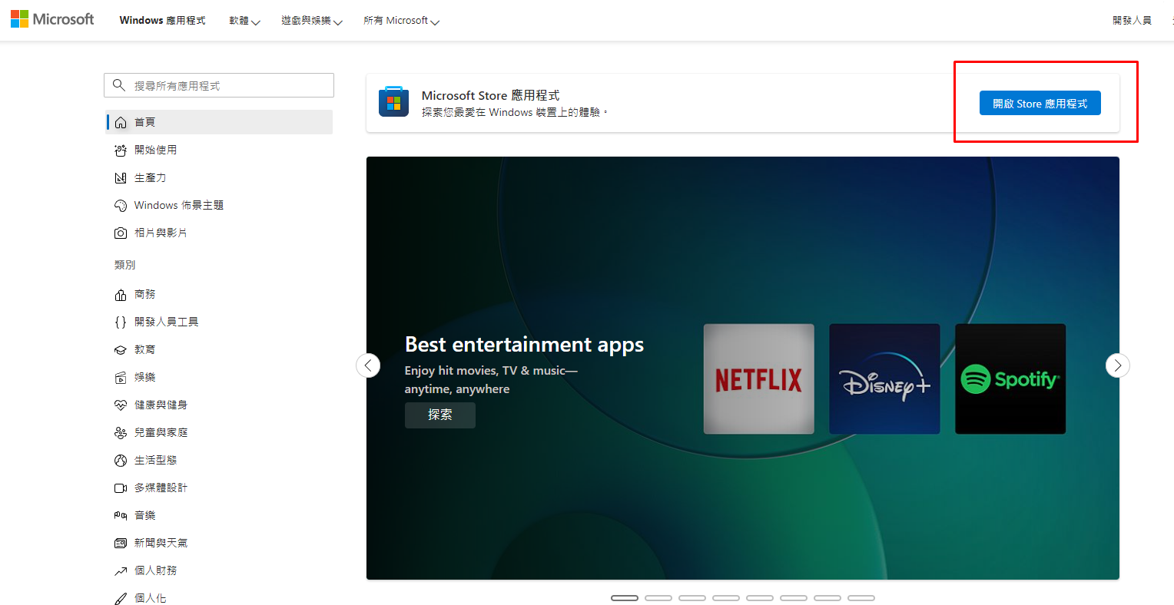Click the 音樂 category icon
1174x605 pixels.
[121, 515]
